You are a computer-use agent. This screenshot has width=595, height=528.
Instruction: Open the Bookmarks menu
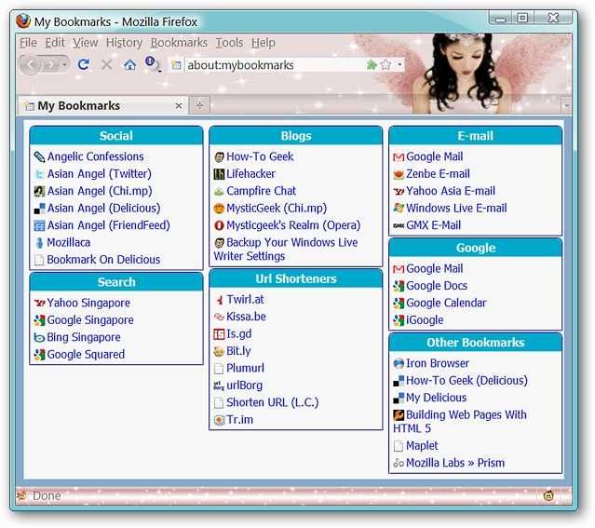coord(179,43)
